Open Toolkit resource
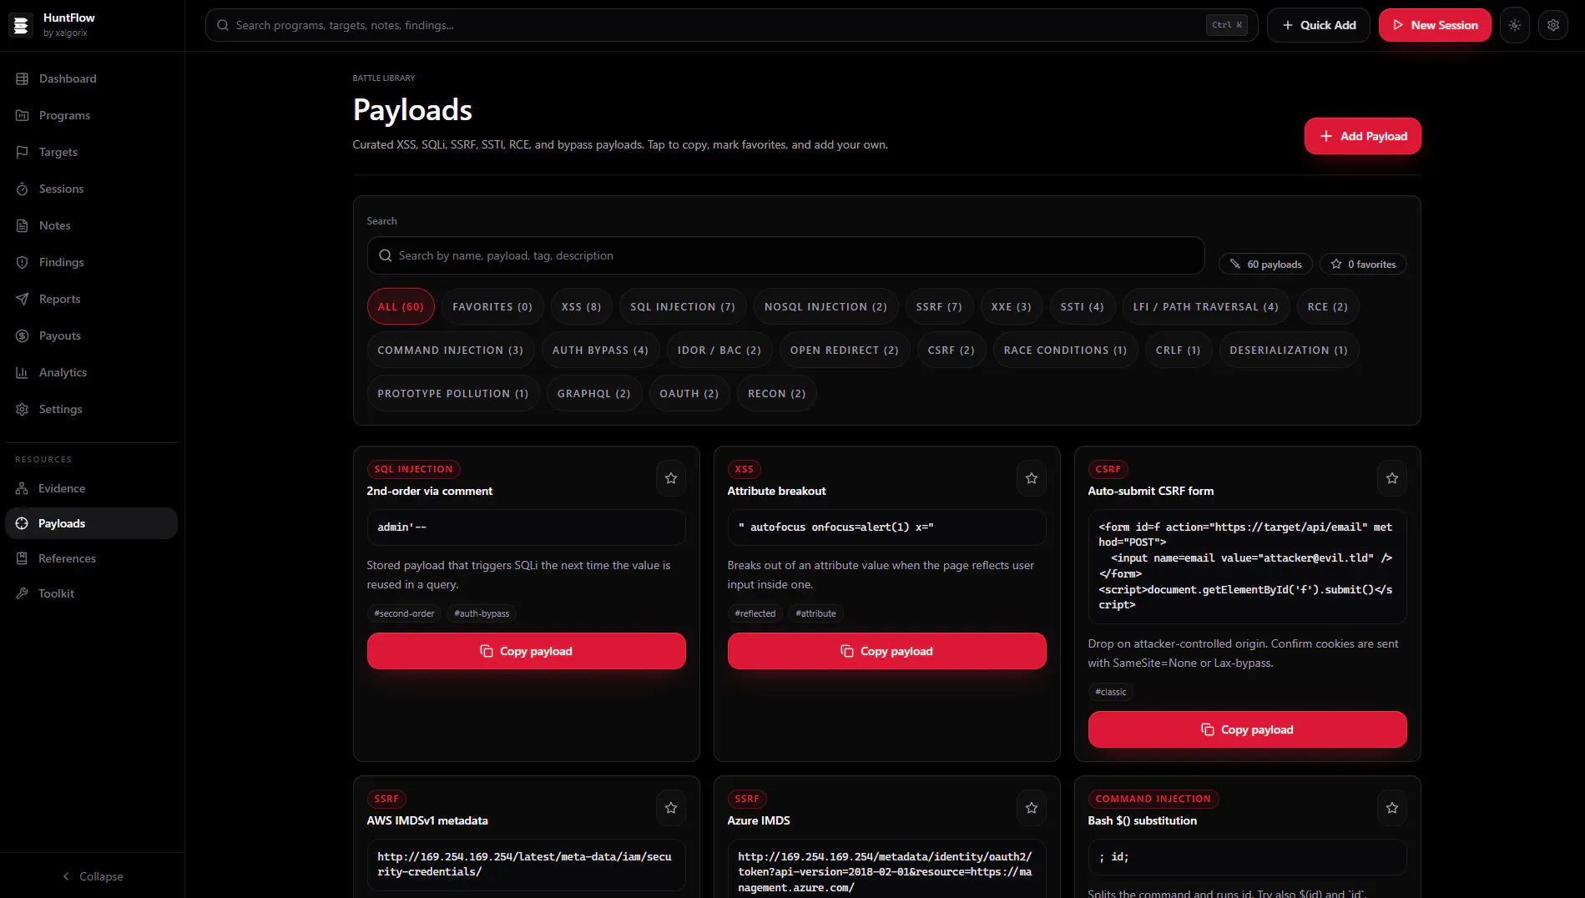 point(91,593)
